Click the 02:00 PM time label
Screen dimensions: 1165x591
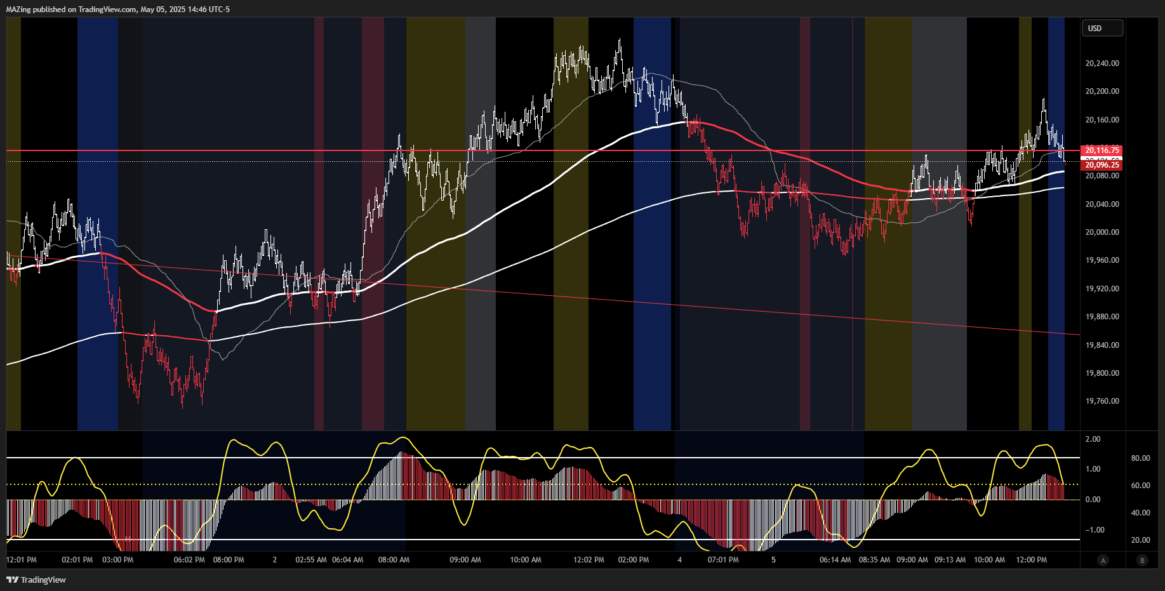pos(634,560)
